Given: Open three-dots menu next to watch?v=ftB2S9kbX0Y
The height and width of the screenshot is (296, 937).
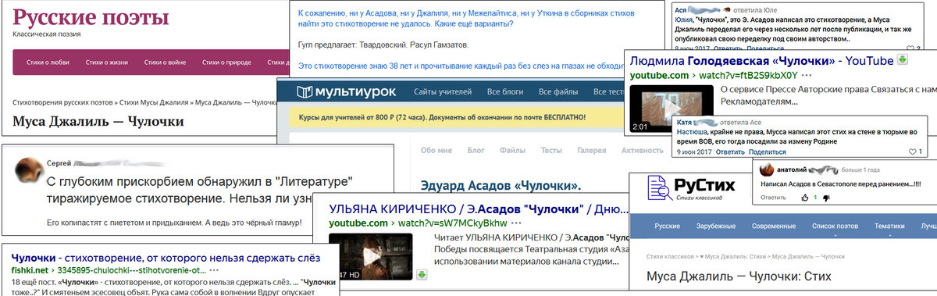Looking at the screenshot, I should coord(807,75).
